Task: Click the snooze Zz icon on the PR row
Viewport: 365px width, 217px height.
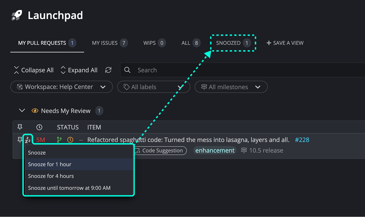Action: [28, 139]
